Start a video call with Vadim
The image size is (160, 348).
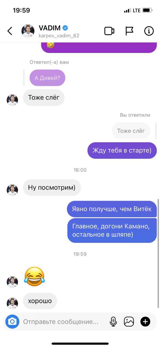click(x=109, y=31)
